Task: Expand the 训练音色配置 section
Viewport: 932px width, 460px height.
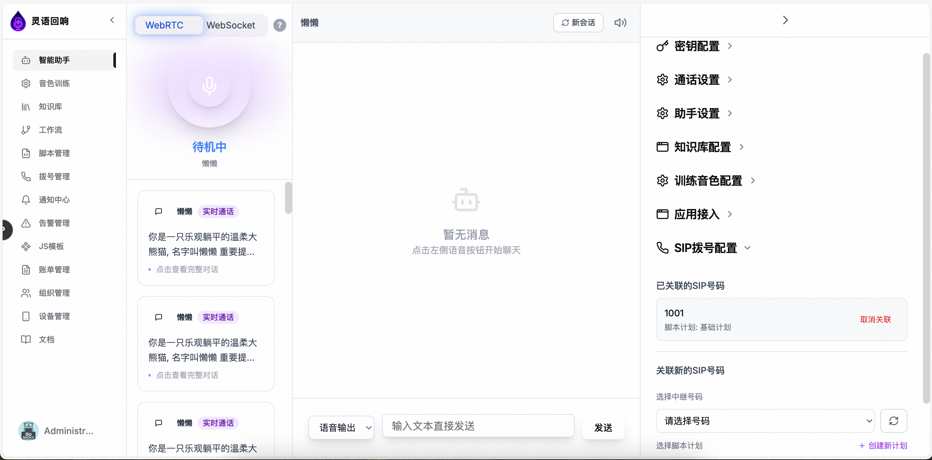Action: [x=706, y=181]
